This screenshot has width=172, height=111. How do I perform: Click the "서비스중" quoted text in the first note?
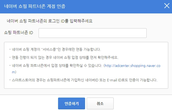(49, 49)
